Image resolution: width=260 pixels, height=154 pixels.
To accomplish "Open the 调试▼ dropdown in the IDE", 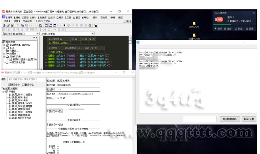I will point(7,21).
